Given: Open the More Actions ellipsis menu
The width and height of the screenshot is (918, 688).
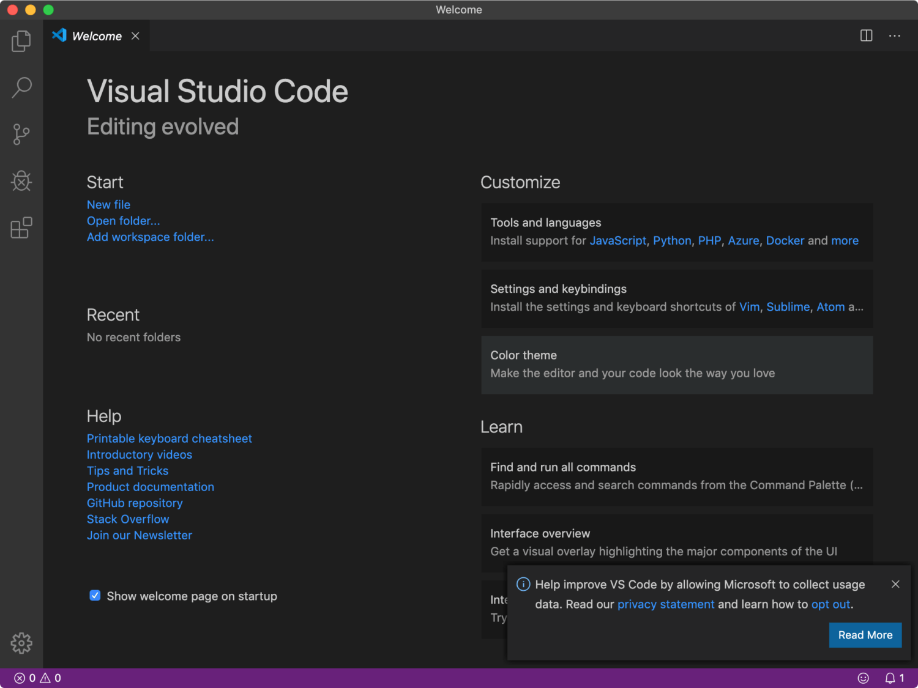Looking at the screenshot, I should (895, 35).
